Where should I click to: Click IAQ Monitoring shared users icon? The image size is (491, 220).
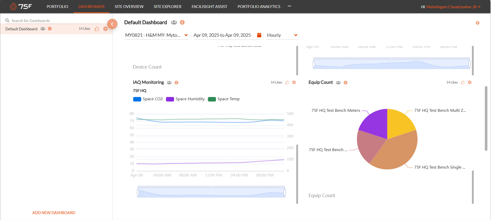[x=169, y=82]
